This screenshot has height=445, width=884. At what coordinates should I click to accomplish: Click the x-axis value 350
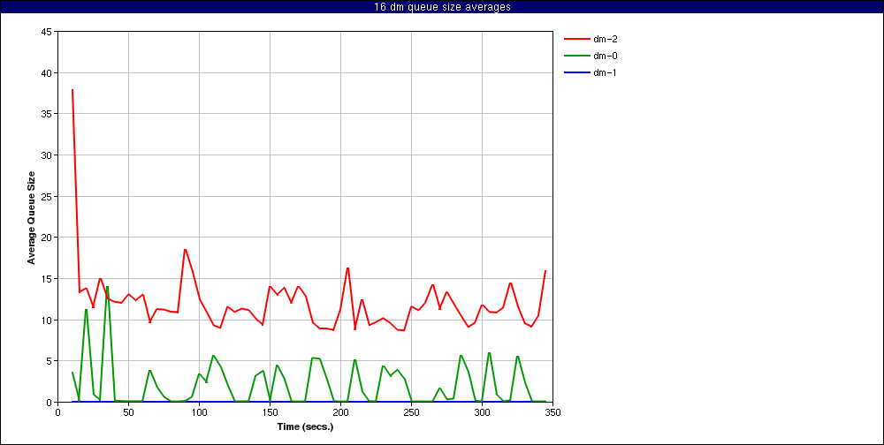click(553, 412)
